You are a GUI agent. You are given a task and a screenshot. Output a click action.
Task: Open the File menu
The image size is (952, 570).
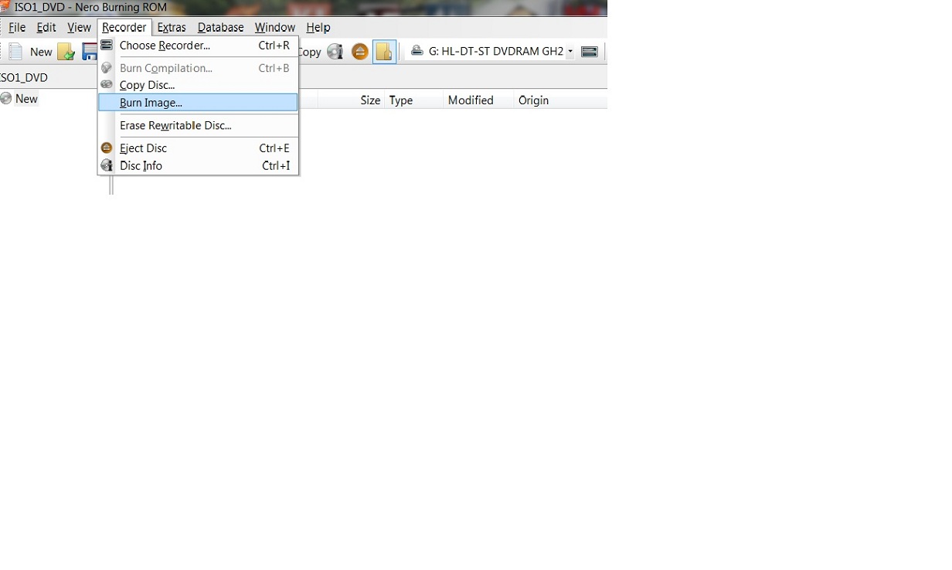17,27
